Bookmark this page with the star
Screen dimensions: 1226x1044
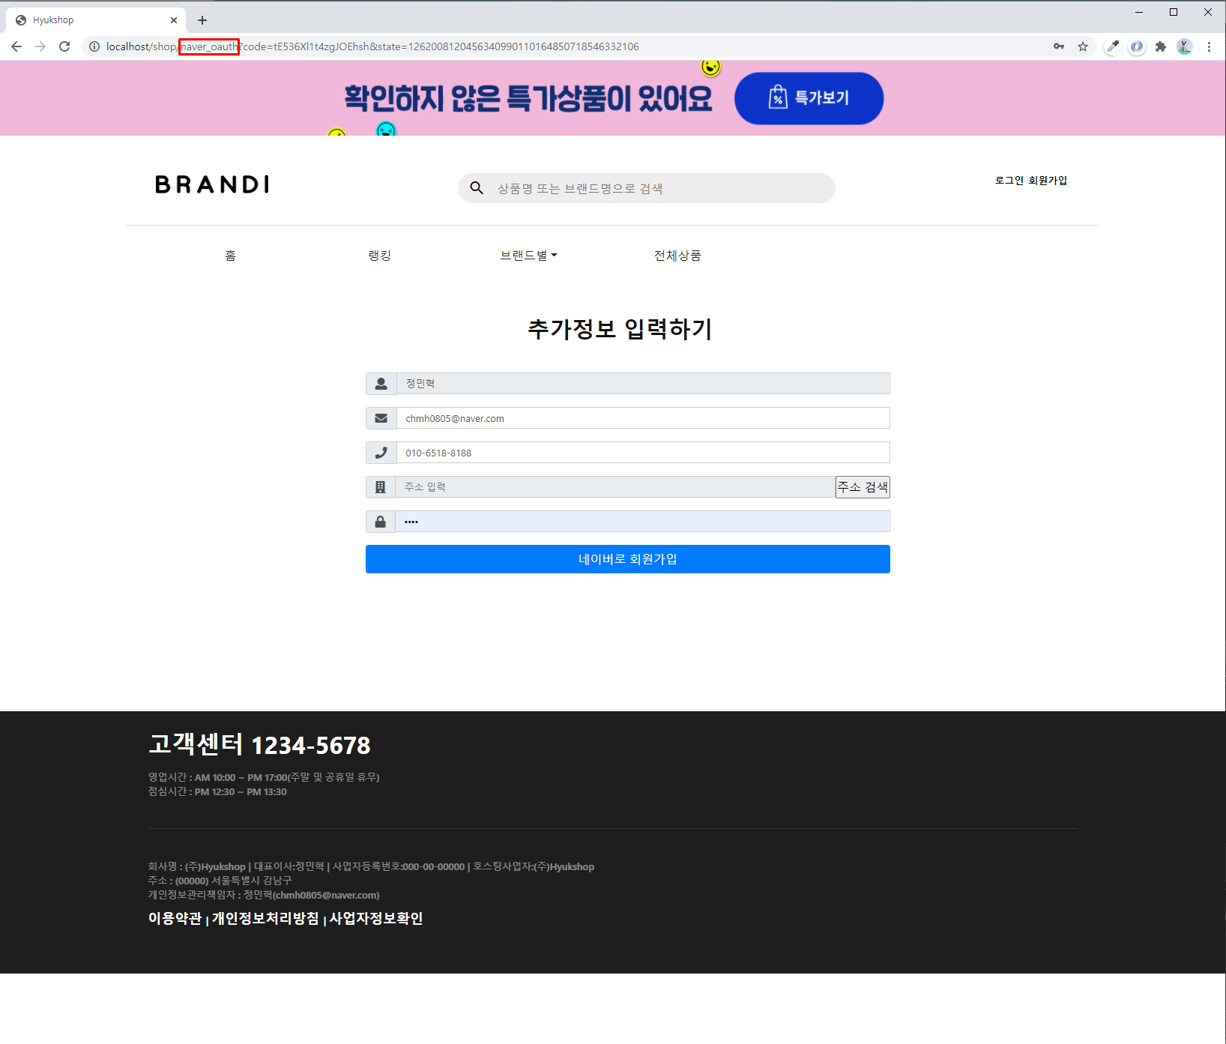[1083, 46]
